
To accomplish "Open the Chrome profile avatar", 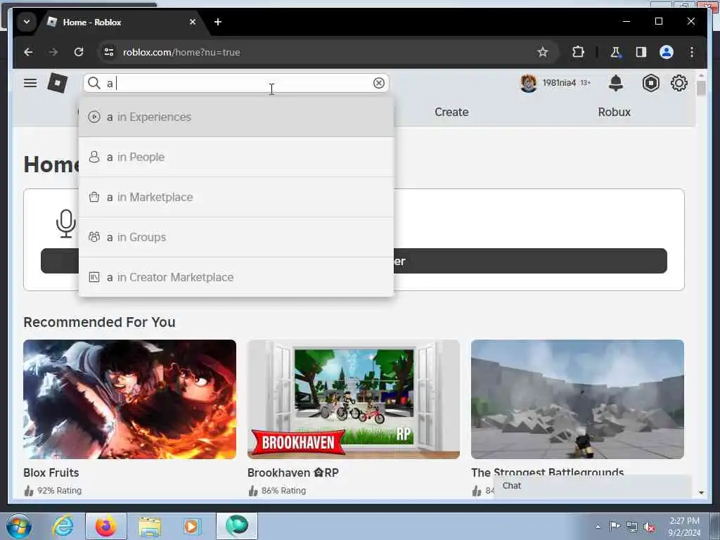I will (x=667, y=52).
